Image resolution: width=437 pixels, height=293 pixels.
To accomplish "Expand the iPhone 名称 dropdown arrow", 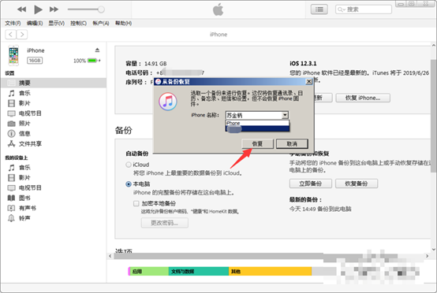I will [x=285, y=115].
